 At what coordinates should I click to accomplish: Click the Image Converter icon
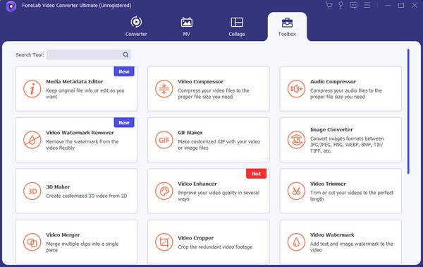296,140
